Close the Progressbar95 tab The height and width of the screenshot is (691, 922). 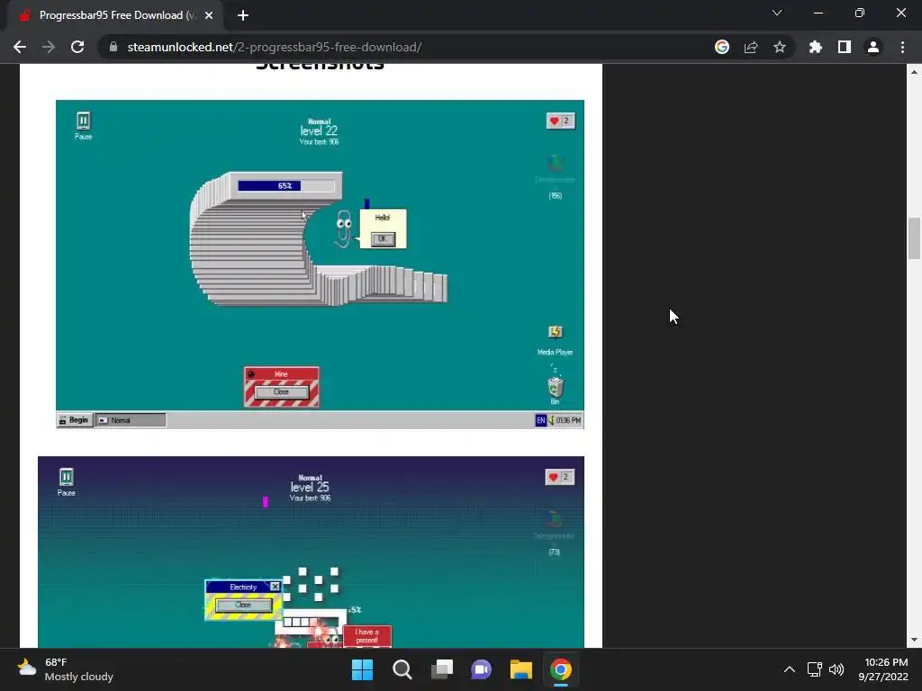pyautogui.click(x=209, y=15)
